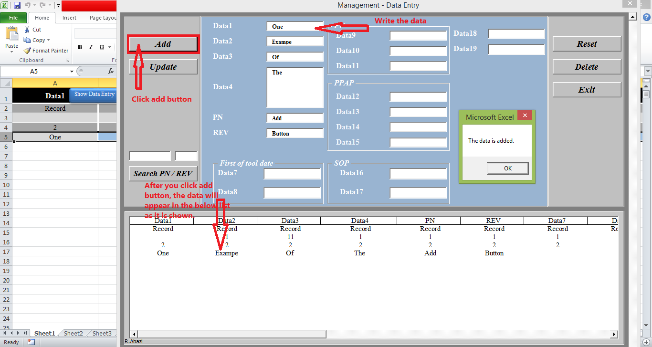Click OK in the Microsoft Excel message box
Viewport: 652px width, 347px height.
coord(508,168)
